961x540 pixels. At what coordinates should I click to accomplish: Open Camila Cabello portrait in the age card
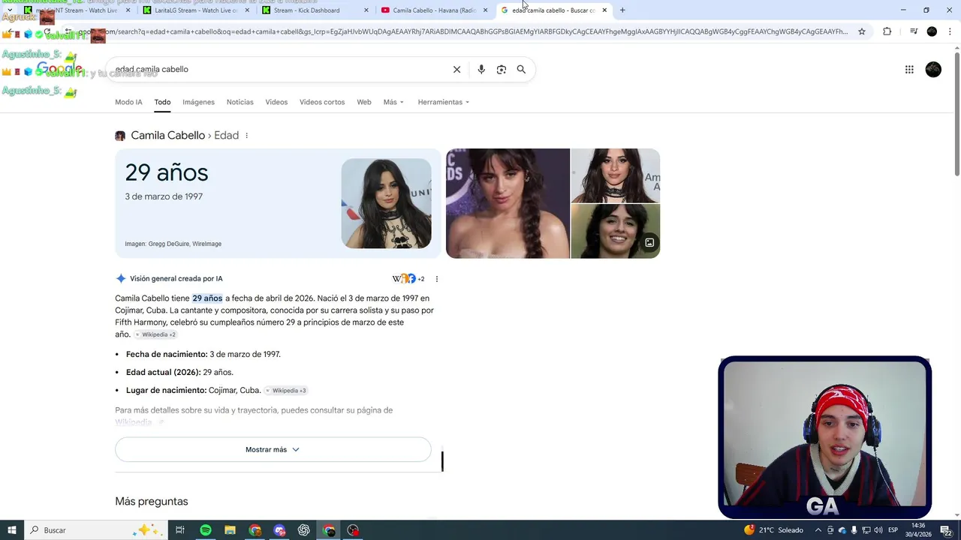pos(386,203)
